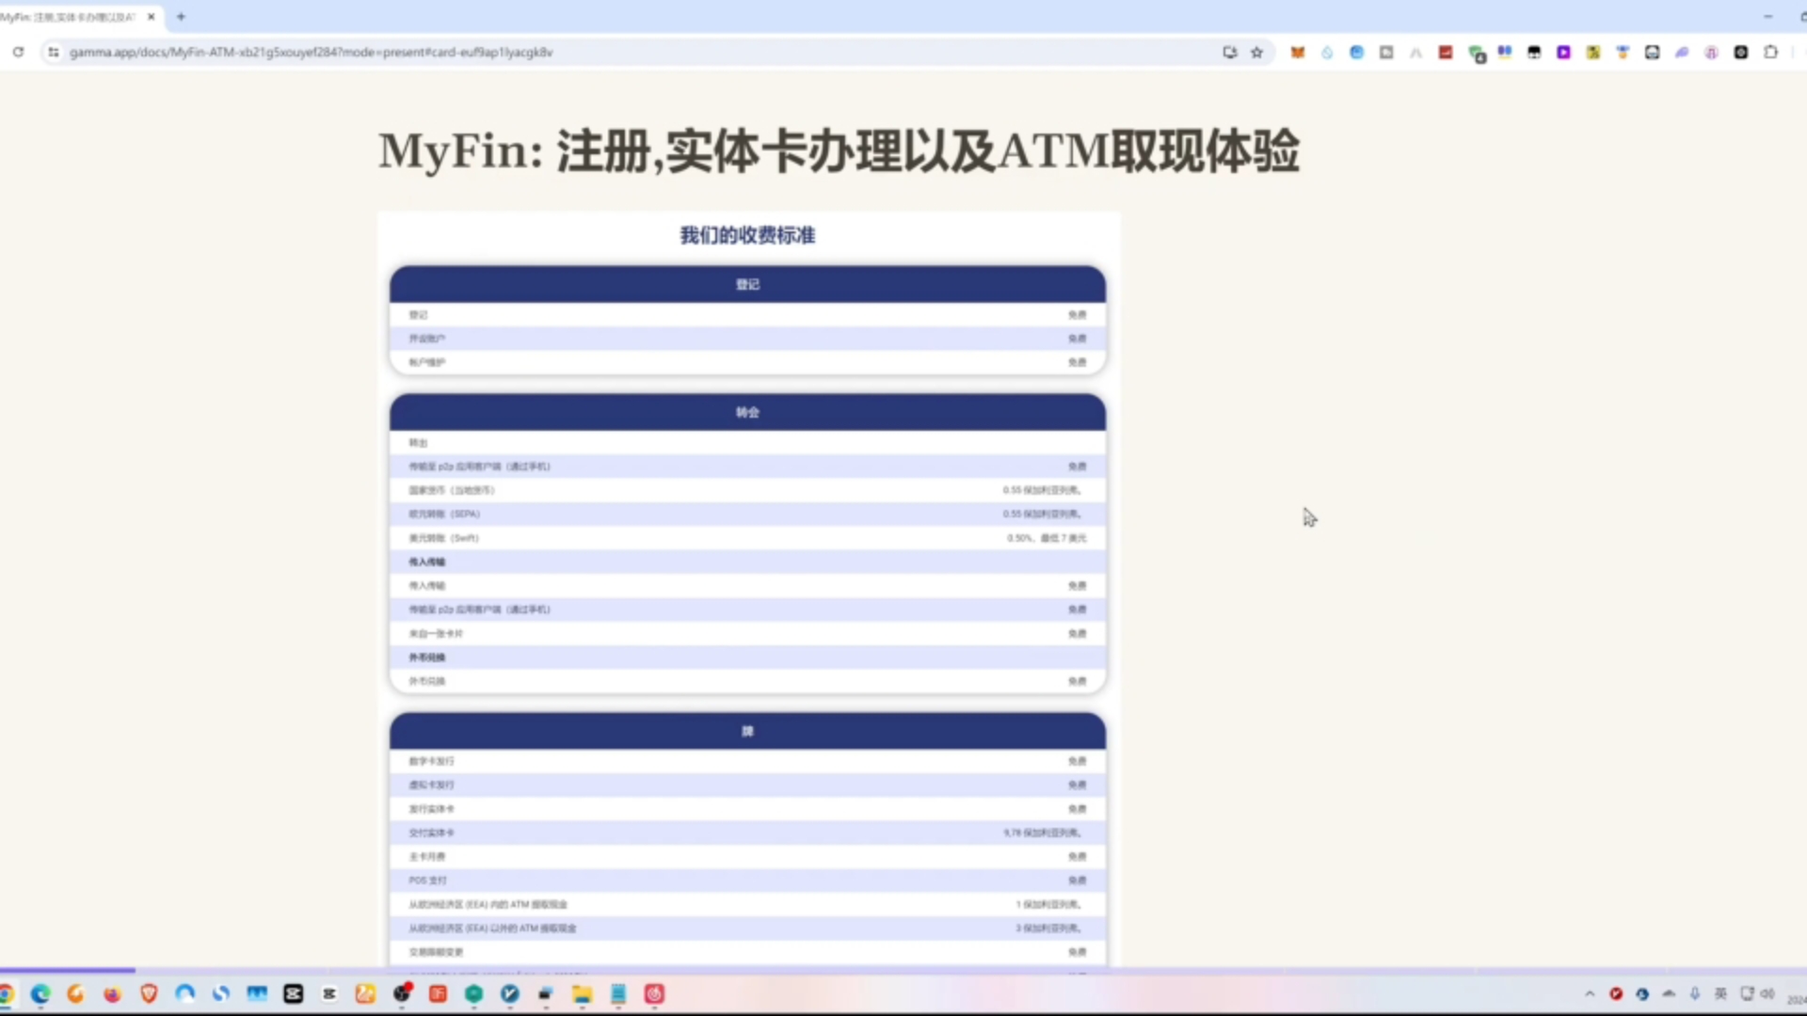
Task: Click the OneDrive cloud tray icon
Action: click(x=1669, y=994)
